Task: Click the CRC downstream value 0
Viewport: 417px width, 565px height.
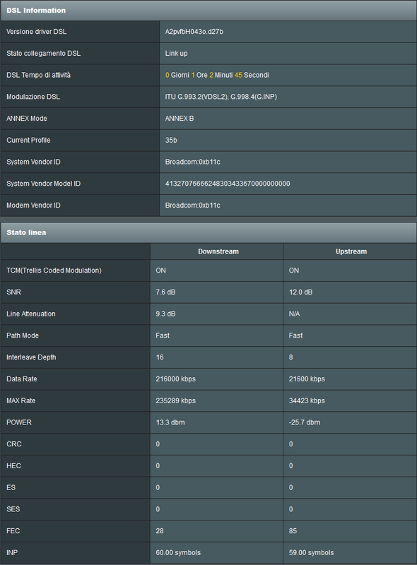Action: [x=158, y=444]
